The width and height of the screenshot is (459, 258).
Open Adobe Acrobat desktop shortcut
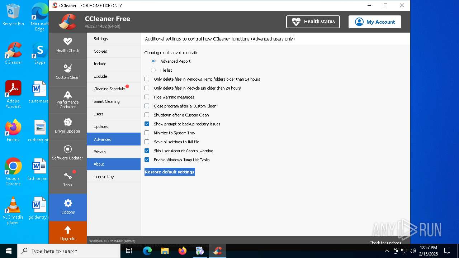pos(13,95)
